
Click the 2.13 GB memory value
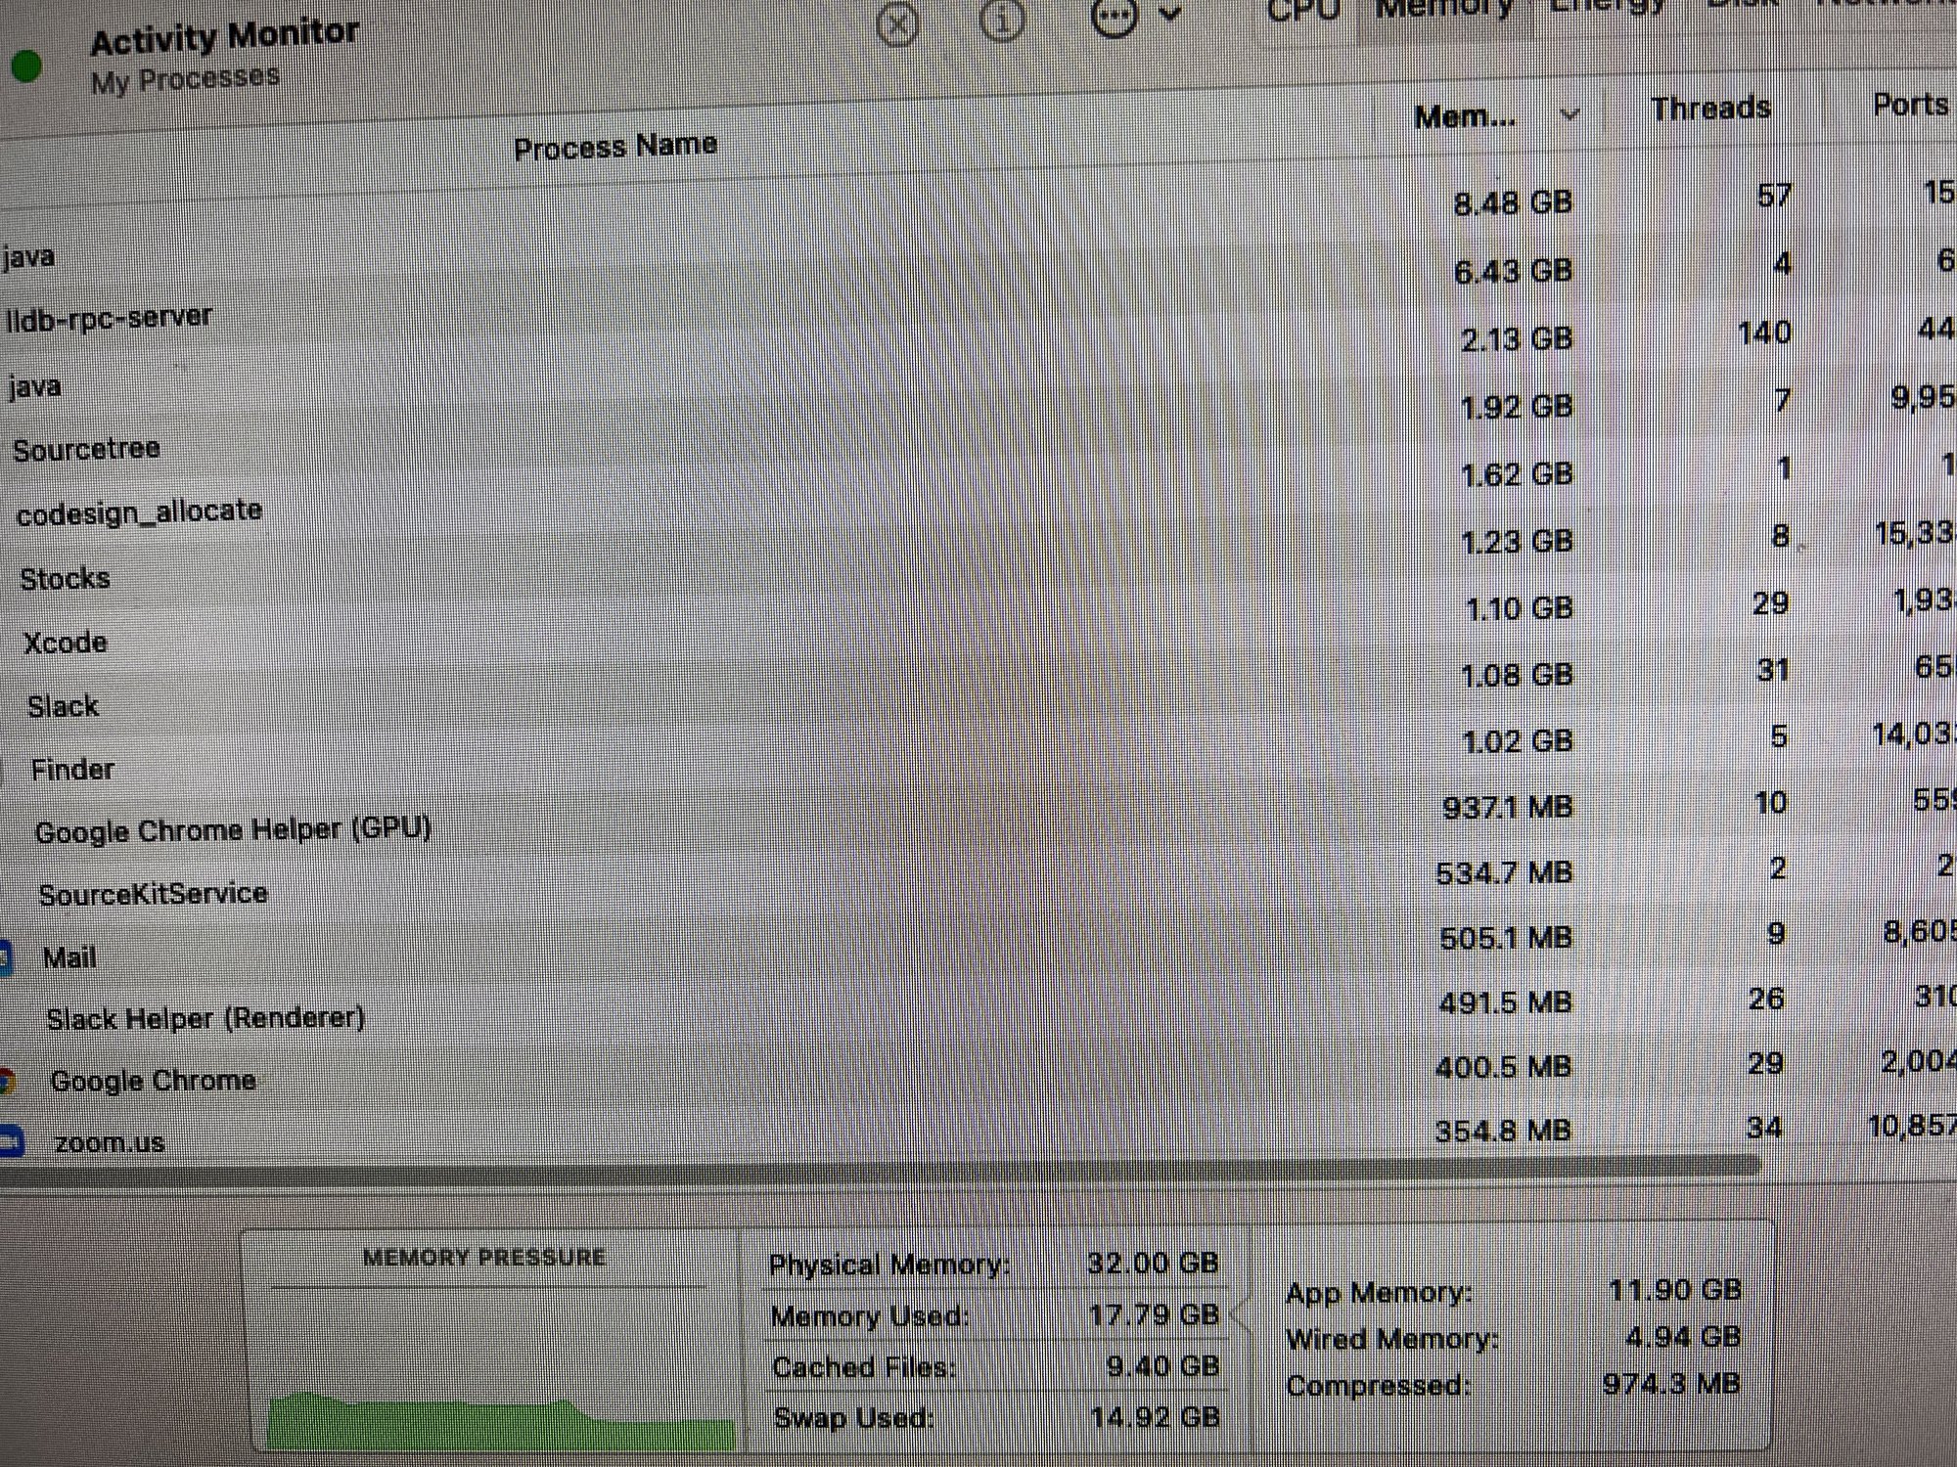[1516, 339]
